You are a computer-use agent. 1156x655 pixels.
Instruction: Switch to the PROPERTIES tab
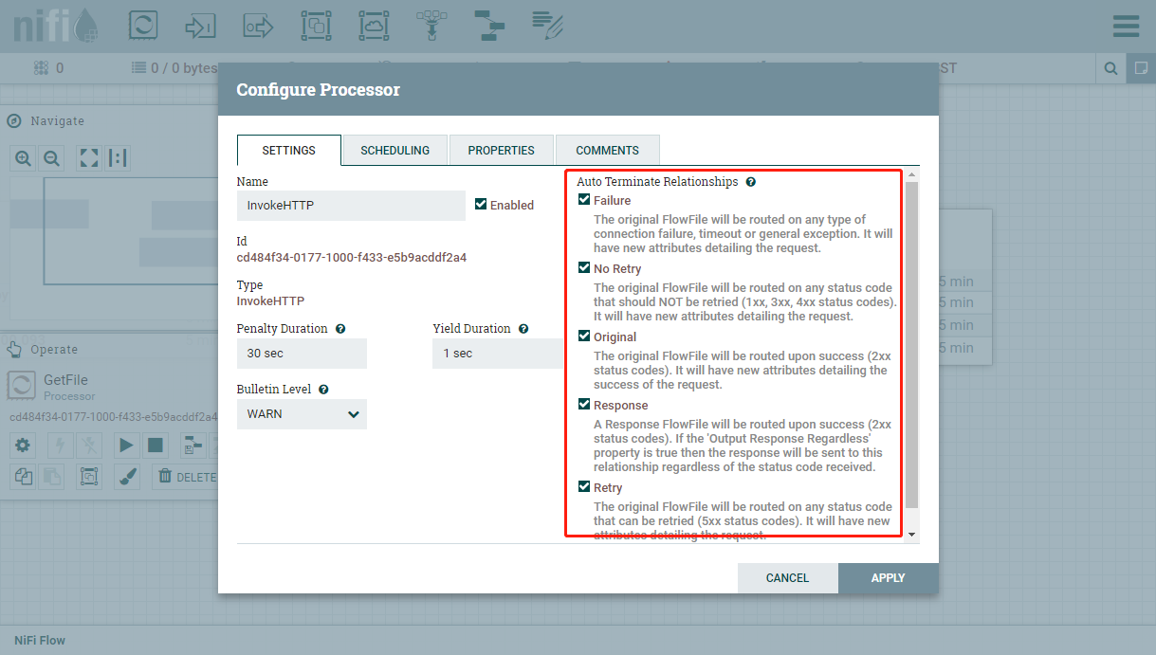(x=502, y=151)
